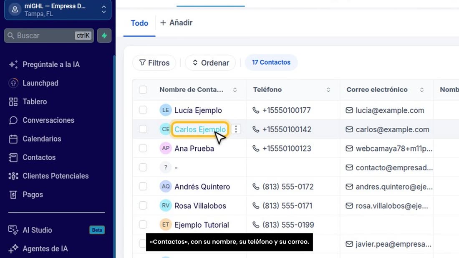The height and width of the screenshot is (258, 459).
Task: Click email lucia@example.com
Action: 390,110
